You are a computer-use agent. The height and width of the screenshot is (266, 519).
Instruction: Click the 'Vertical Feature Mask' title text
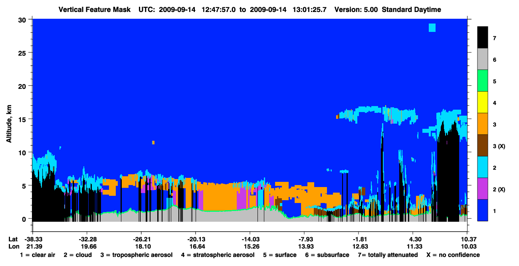(94, 10)
